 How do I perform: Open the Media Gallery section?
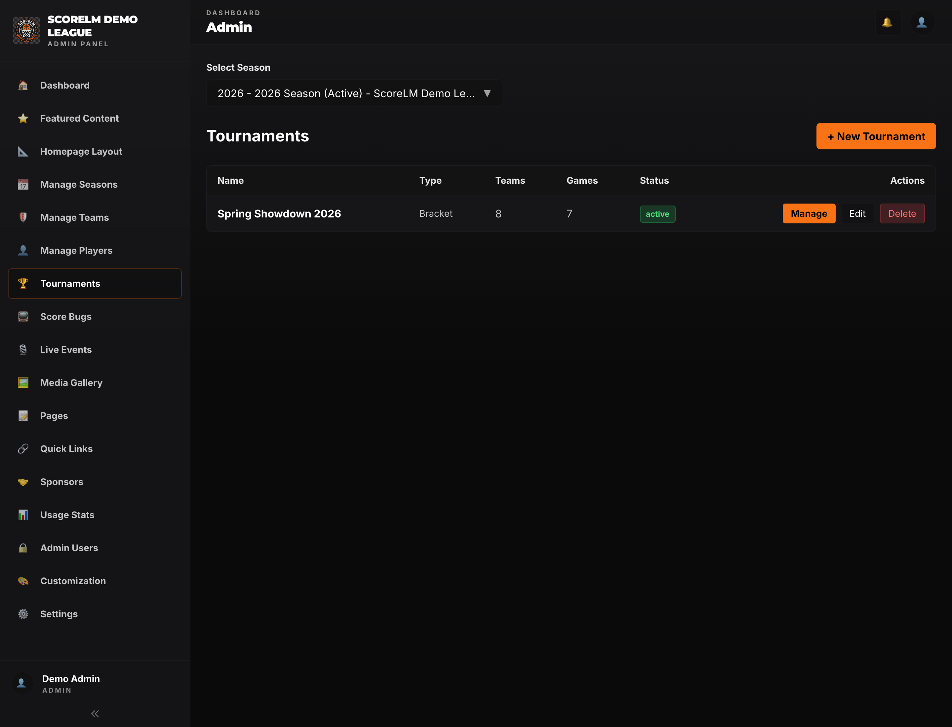(95, 383)
